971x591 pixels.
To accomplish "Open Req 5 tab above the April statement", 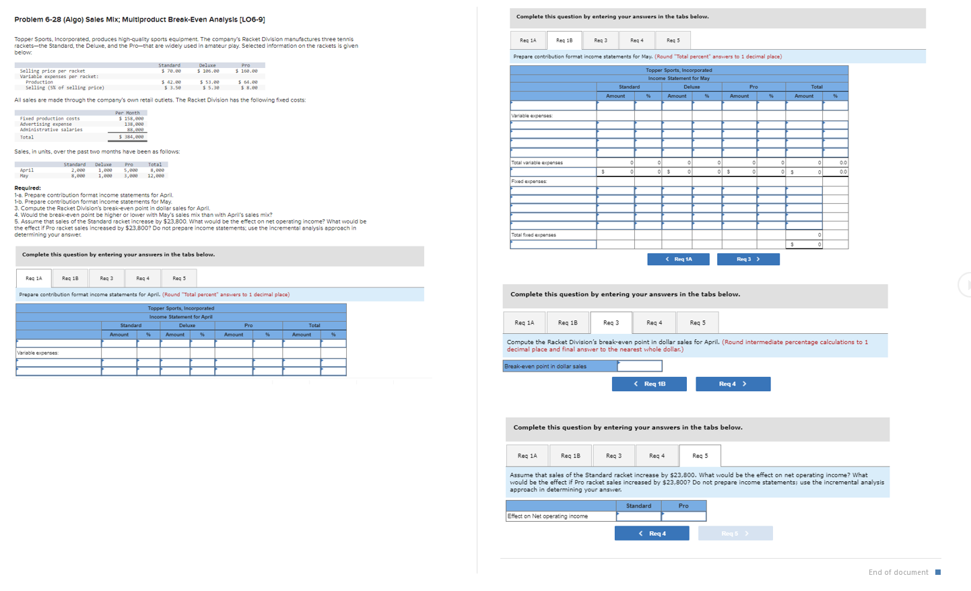I will [x=179, y=278].
